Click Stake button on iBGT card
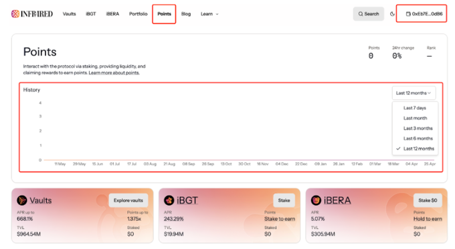Image resolution: width=455 pixels, height=249 pixels. (284, 200)
